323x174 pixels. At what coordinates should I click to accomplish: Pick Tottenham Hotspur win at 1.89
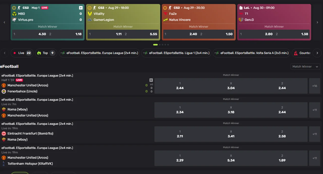pyautogui.click(x=282, y=158)
